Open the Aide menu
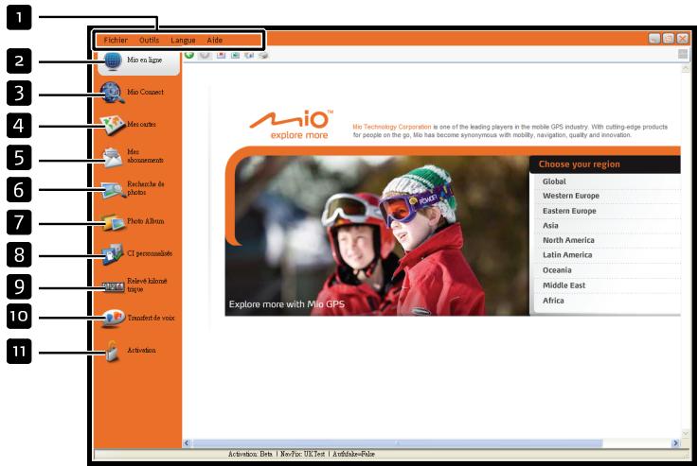The width and height of the screenshot is (698, 466). click(x=215, y=40)
